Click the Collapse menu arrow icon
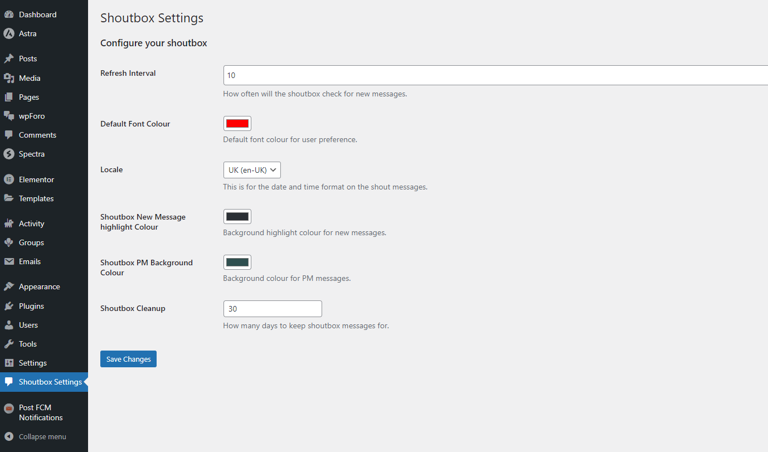The height and width of the screenshot is (452, 768). tap(9, 436)
